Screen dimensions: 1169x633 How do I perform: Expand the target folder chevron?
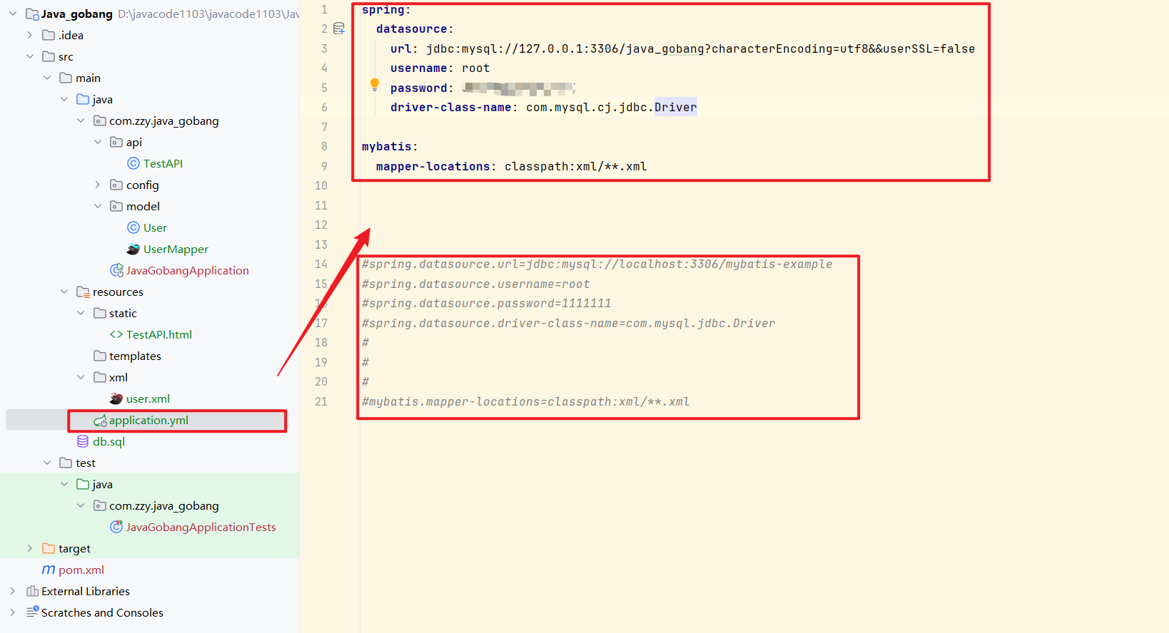(x=29, y=548)
